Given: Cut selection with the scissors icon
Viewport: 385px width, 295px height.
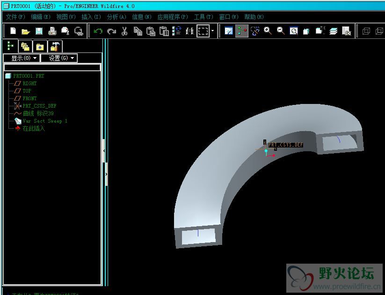Looking at the screenshot, I should 124,31.
